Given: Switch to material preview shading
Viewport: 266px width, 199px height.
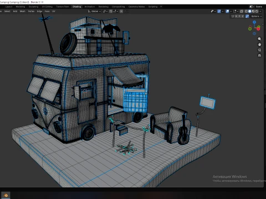Looking at the screenshot, I should 253,11.
